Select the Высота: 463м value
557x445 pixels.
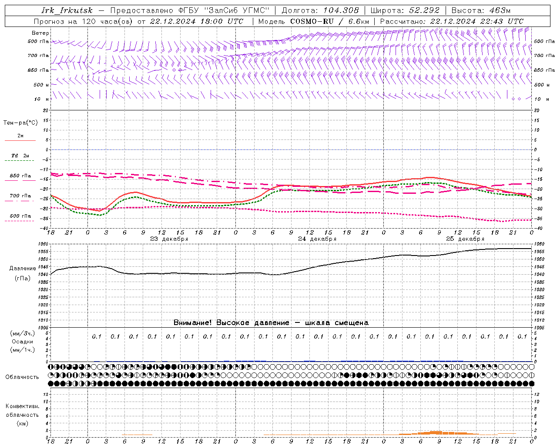pyautogui.click(x=481, y=10)
